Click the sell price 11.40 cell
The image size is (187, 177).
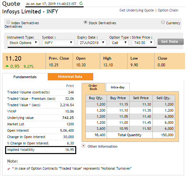click(141, 116)
